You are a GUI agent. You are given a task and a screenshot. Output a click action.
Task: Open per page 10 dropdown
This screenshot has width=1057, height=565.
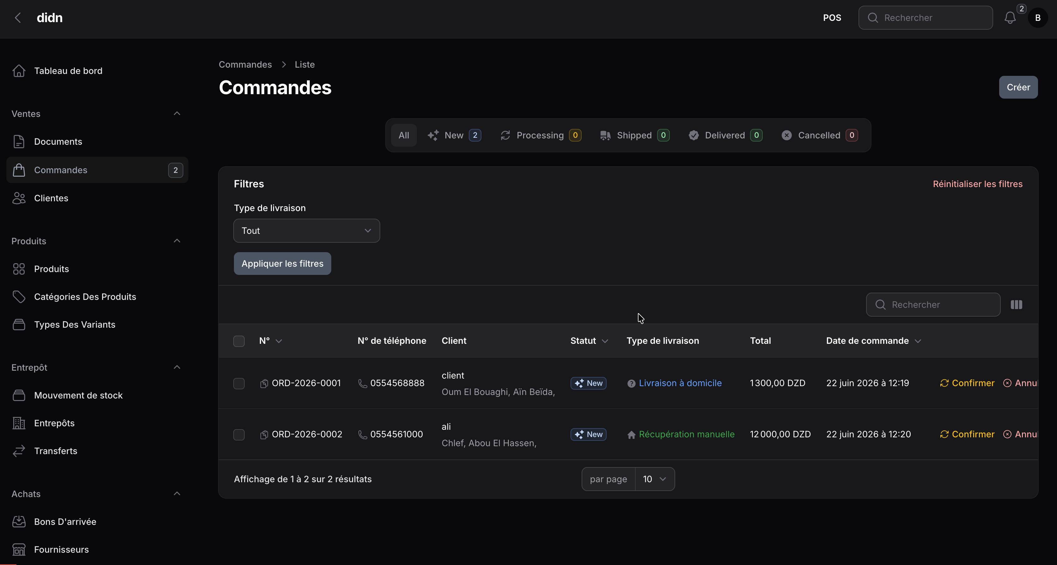(x=655, y=479)
